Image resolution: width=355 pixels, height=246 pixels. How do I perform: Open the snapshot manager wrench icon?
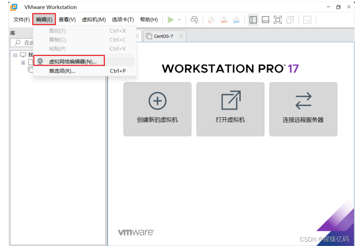click(x=236, y=20)
